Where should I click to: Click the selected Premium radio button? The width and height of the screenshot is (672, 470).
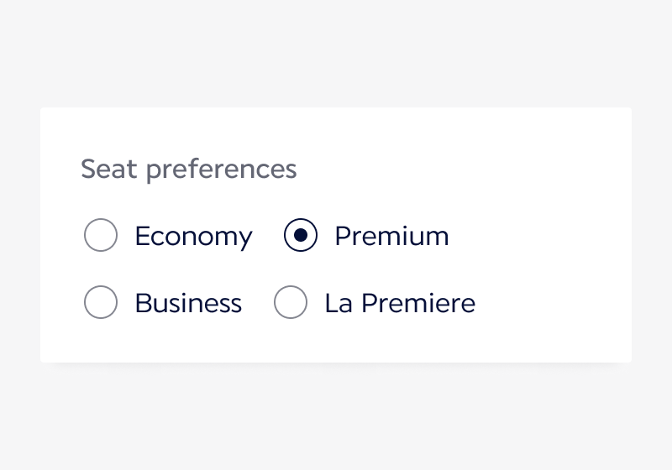[x=301, y=236]
